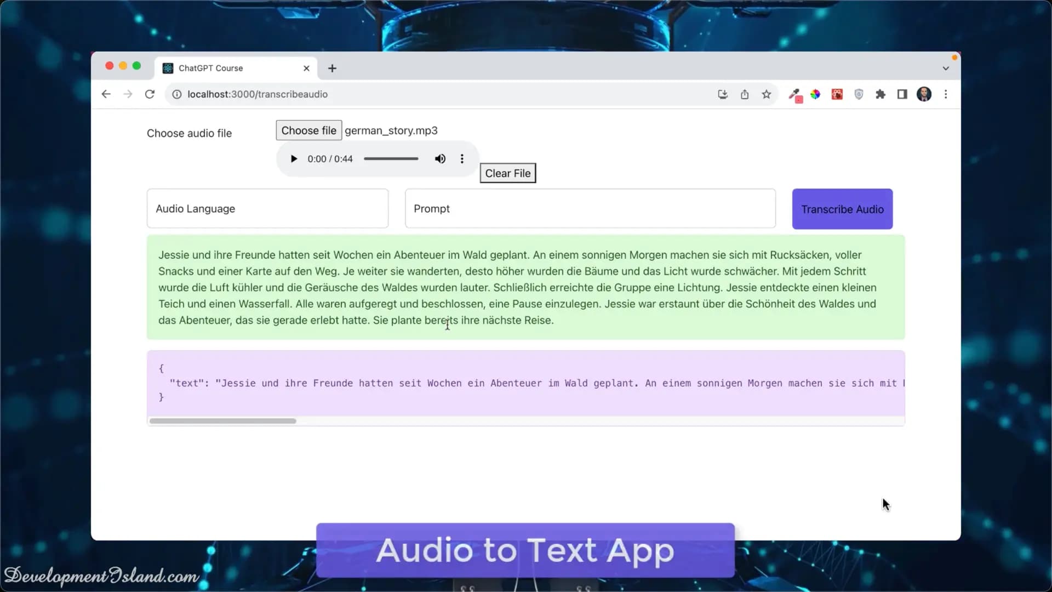Open the red paw-print extension
The width and height of the screenshot is (1052, 592).
point(837,94)
